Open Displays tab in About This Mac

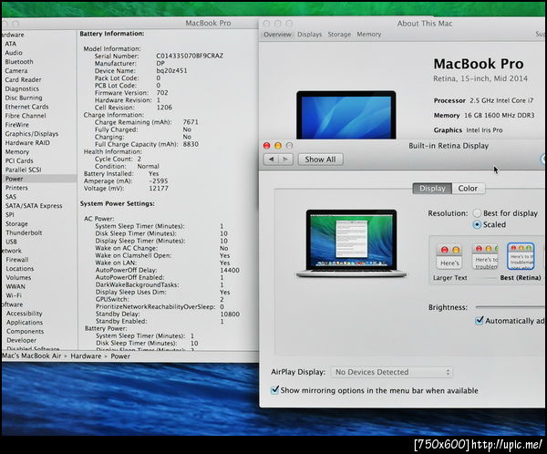click(309, 35)
